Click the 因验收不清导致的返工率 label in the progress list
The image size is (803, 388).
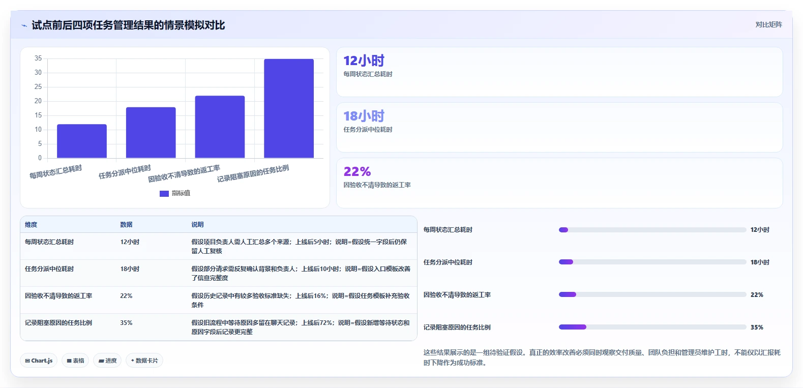pyautogui.click(x=457, y=295)
